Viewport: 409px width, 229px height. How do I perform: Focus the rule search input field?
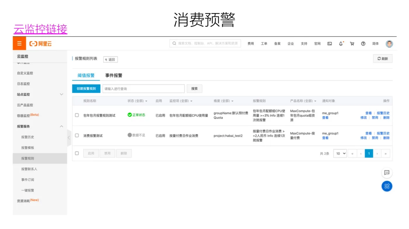[x=143, y=89]
